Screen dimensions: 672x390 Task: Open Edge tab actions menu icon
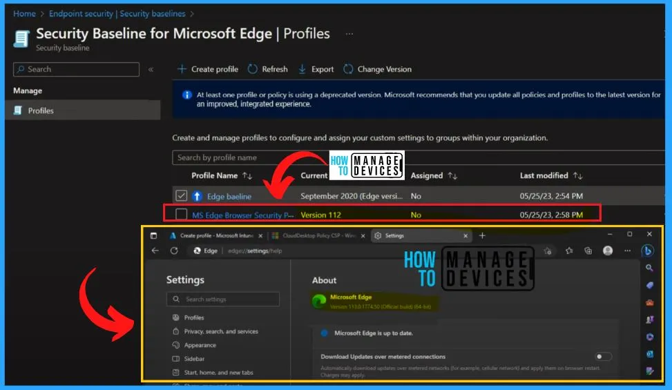[x=153, y=235]
